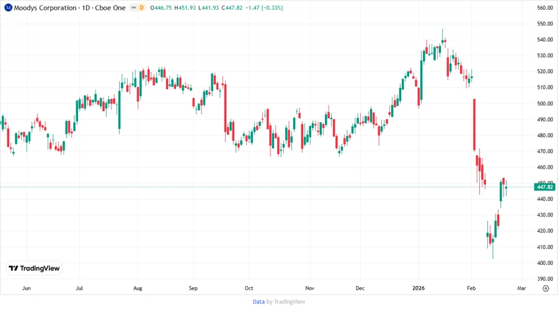Click the 'by TradingView' attribution text

[x=286, y=302]
